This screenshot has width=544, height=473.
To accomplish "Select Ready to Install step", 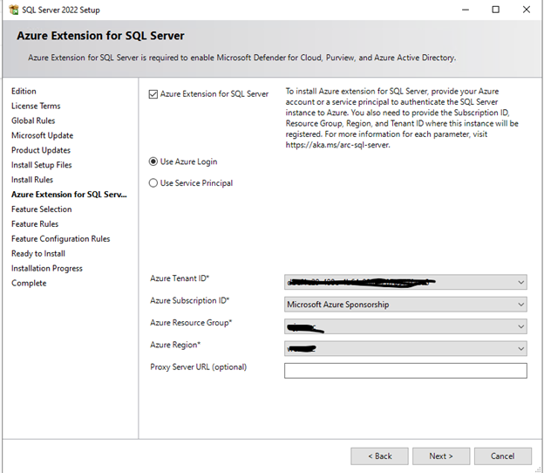I will (38, 253).
